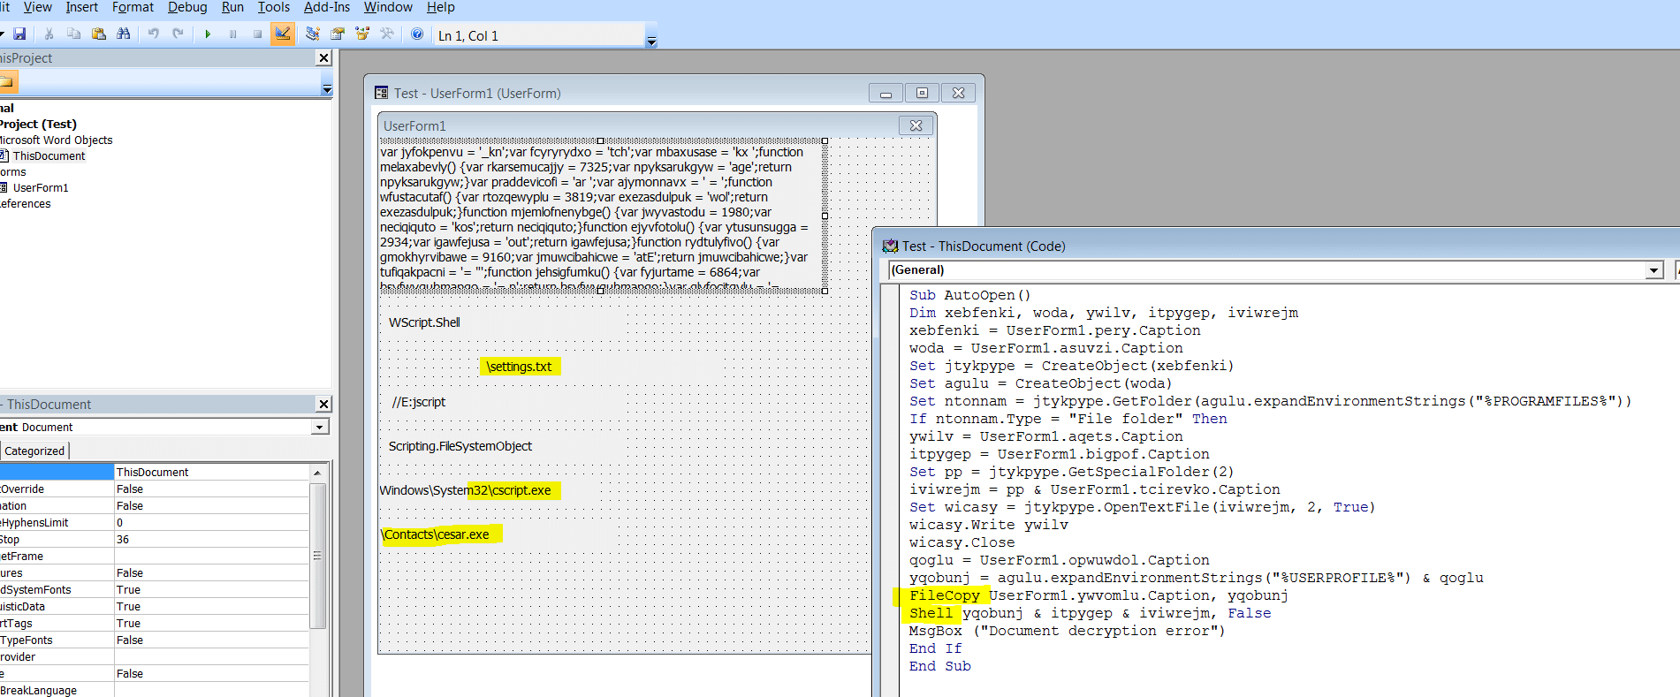Open the View menu
Viewport: 1680px width, 697px height.
[x=37, y=7]
